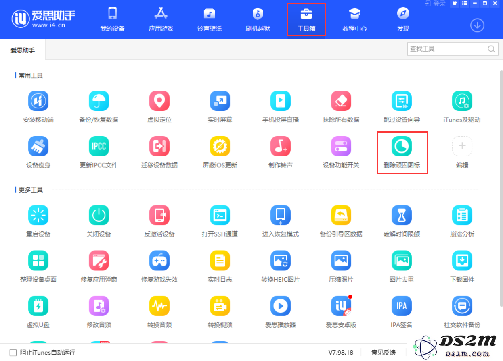Start 手机投屏直播 tool

point(281,106)
